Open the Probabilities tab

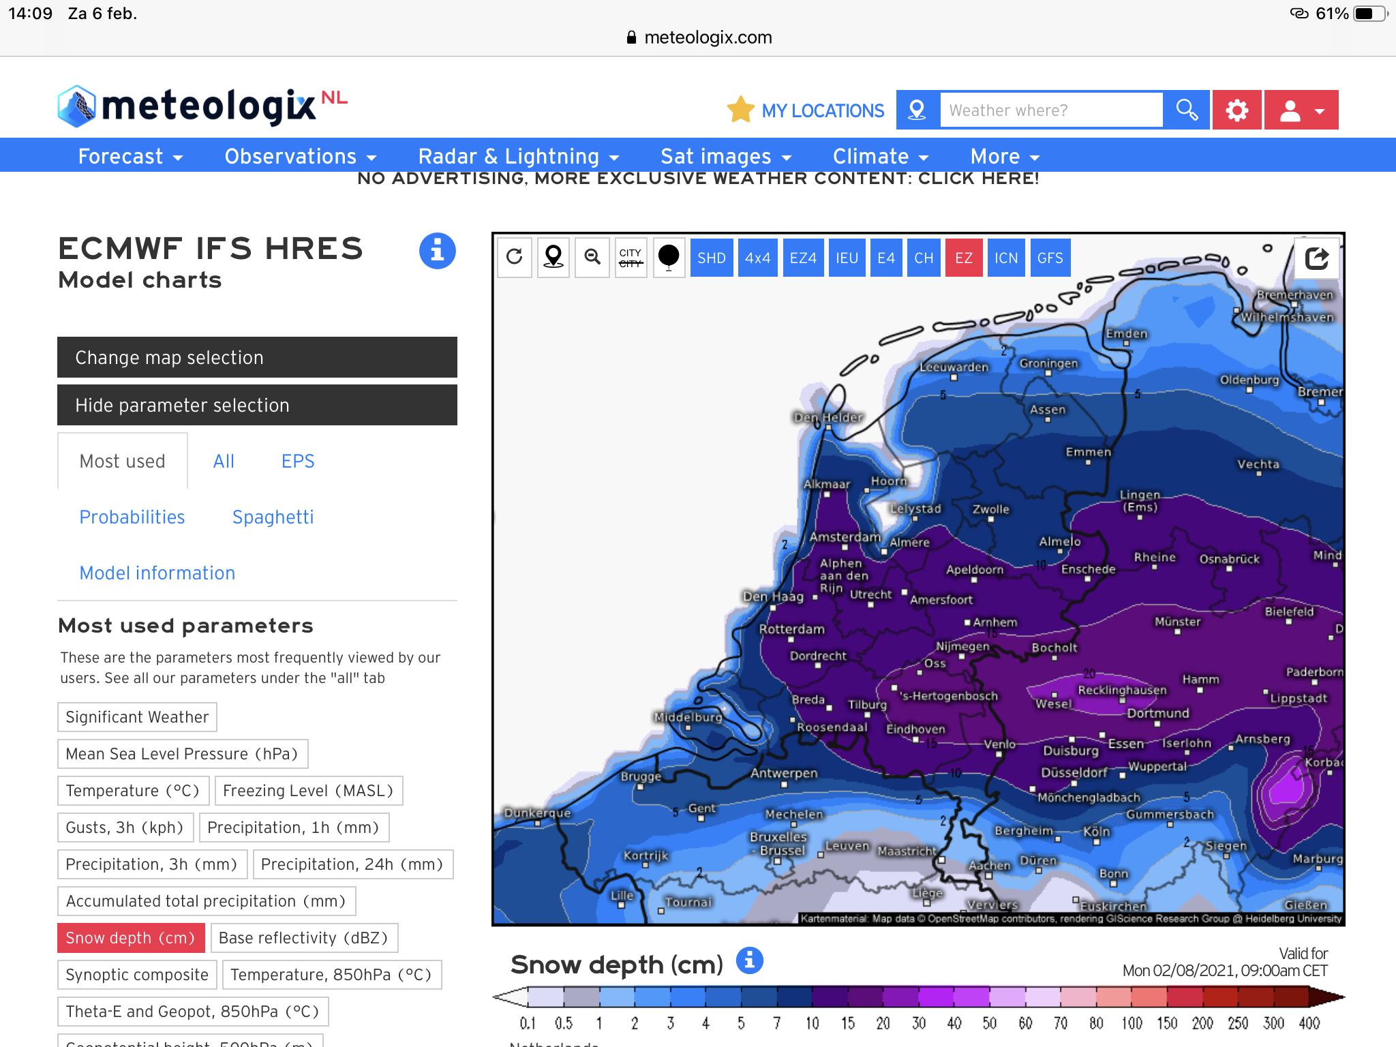click(132, 517)
